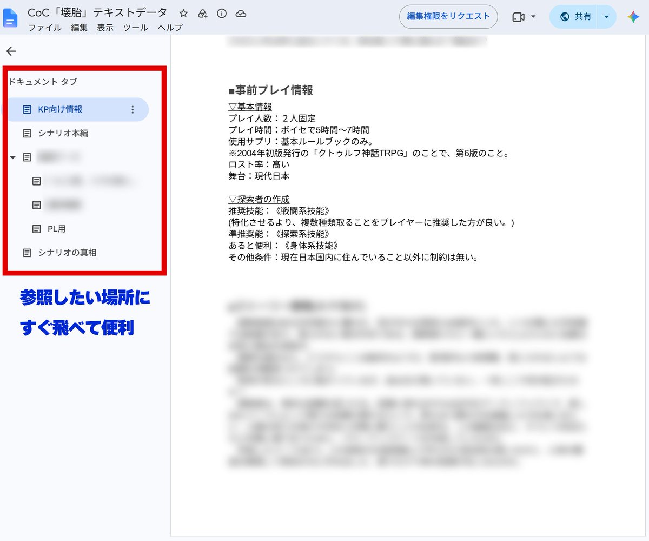Open the PL用 sub-tab
Screen dimensions: 649x541
[x=57, y=229]
